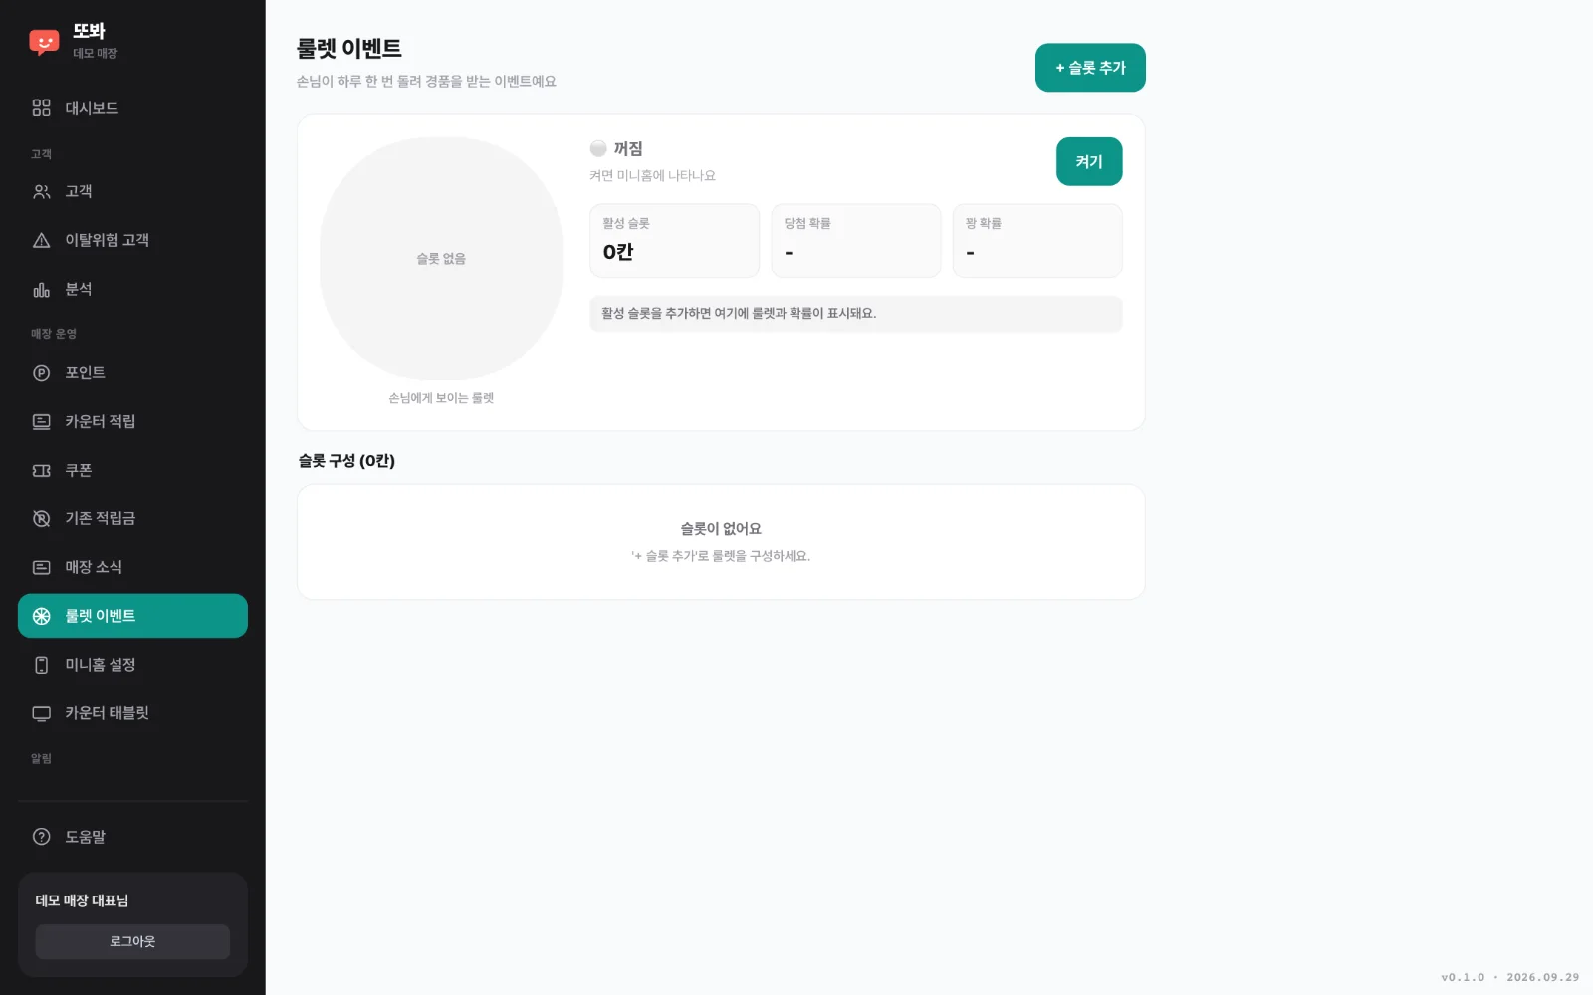The width and height of the screenshot is (1593, 995).
Task: Click the 데모 매장 대표님 account name
Action: pyautogui.click(x=82, y=900)
